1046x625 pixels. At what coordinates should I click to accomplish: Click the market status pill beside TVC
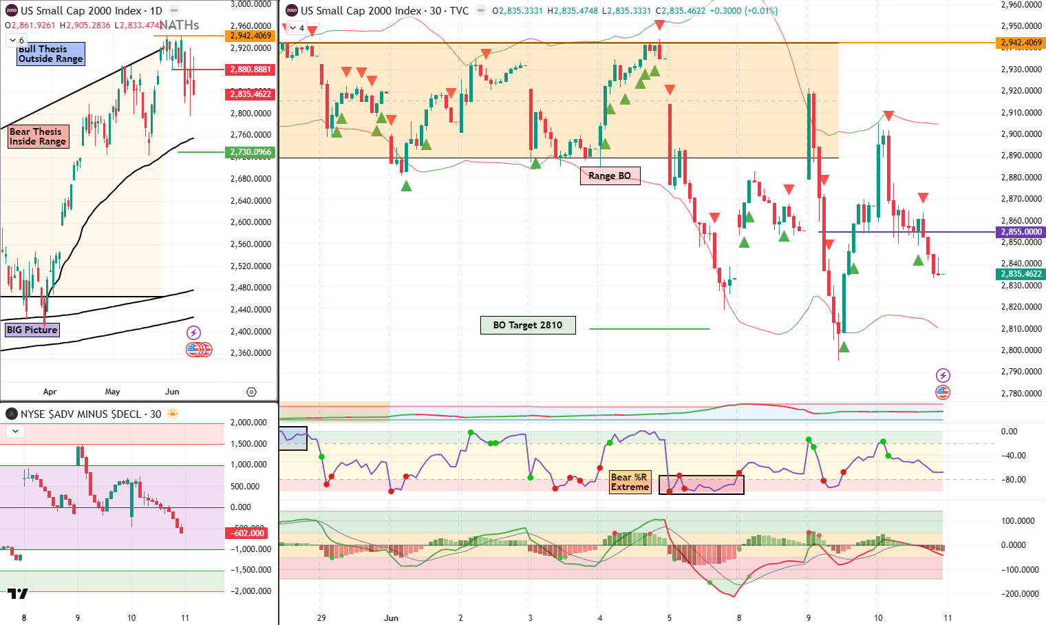(480, 10)
